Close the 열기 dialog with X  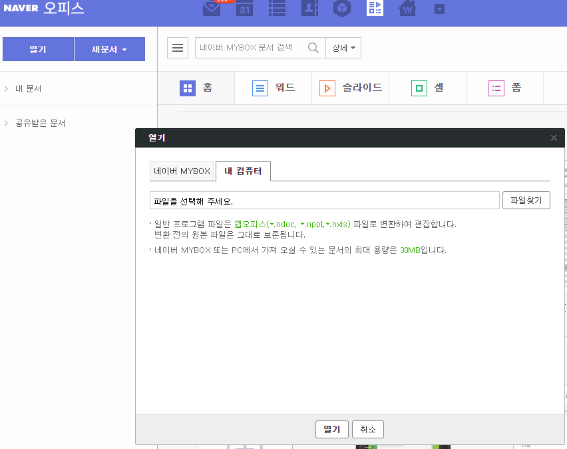pos(554,138)
